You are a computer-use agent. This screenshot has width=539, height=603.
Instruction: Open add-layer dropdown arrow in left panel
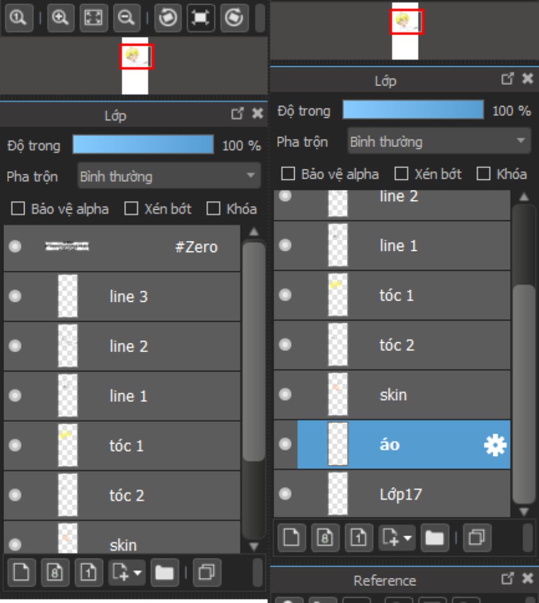click(137, 573)
